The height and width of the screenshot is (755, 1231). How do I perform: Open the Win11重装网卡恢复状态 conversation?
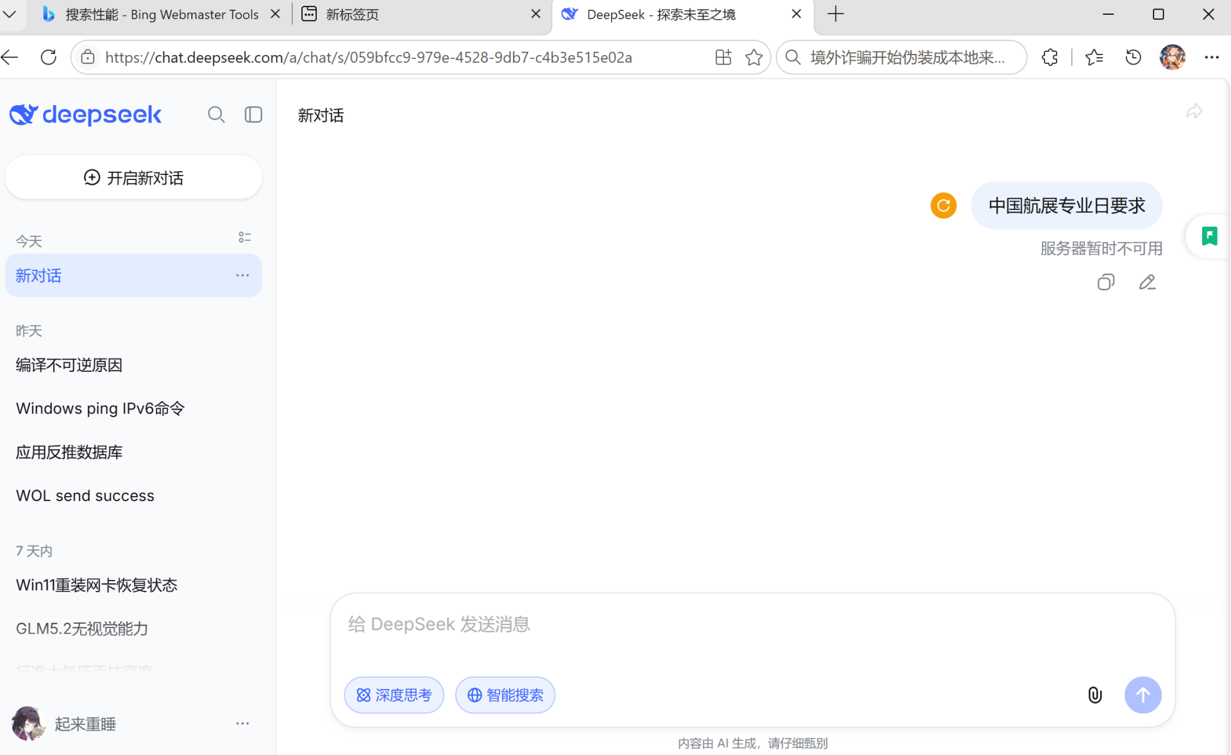(133, 585)
